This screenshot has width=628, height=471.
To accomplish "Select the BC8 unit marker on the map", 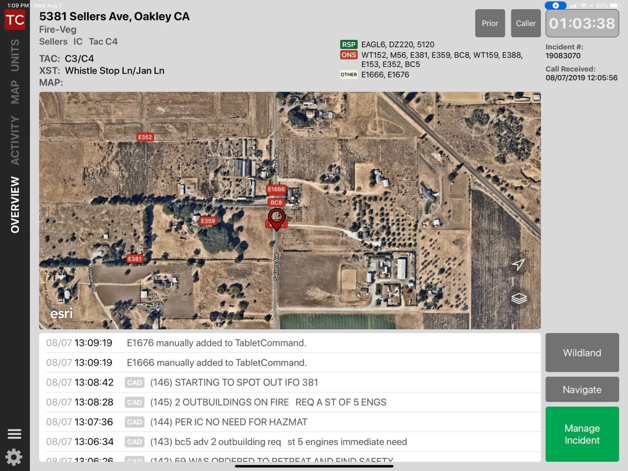I will (276, 202).
